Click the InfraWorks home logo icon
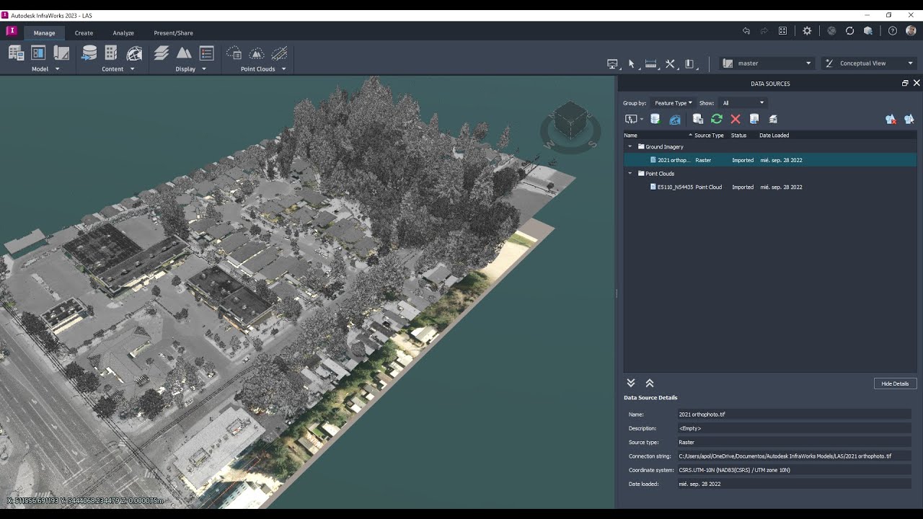923x519 pixels. 12,31
